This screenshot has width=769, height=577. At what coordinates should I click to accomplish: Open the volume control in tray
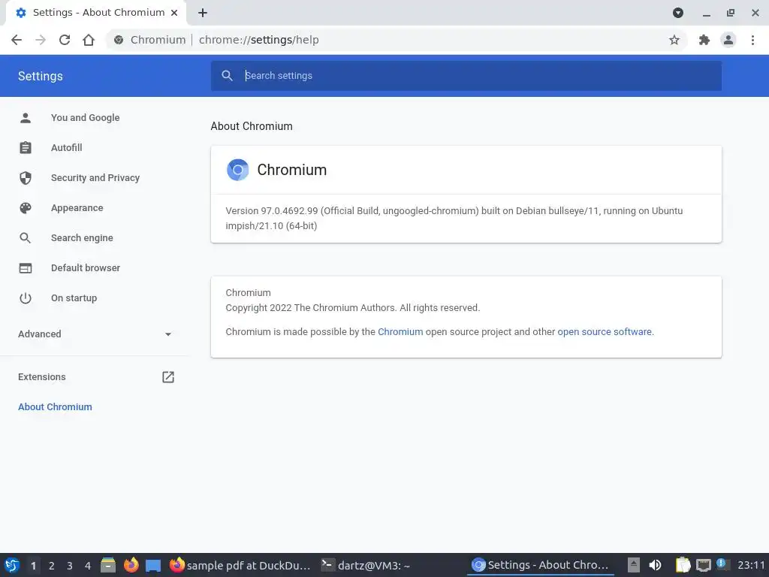coord(655,565)
